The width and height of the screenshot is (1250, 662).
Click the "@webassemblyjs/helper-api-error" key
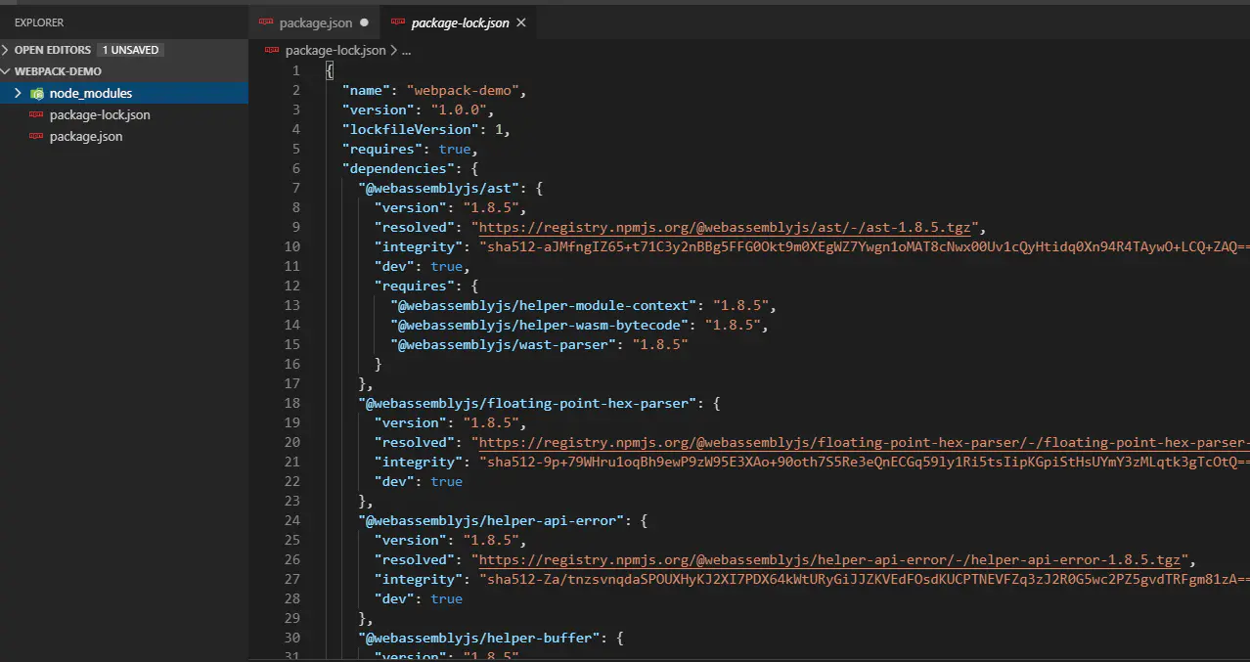(491, 520)
